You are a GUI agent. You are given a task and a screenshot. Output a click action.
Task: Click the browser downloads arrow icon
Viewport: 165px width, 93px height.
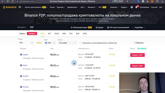point(162,1)
